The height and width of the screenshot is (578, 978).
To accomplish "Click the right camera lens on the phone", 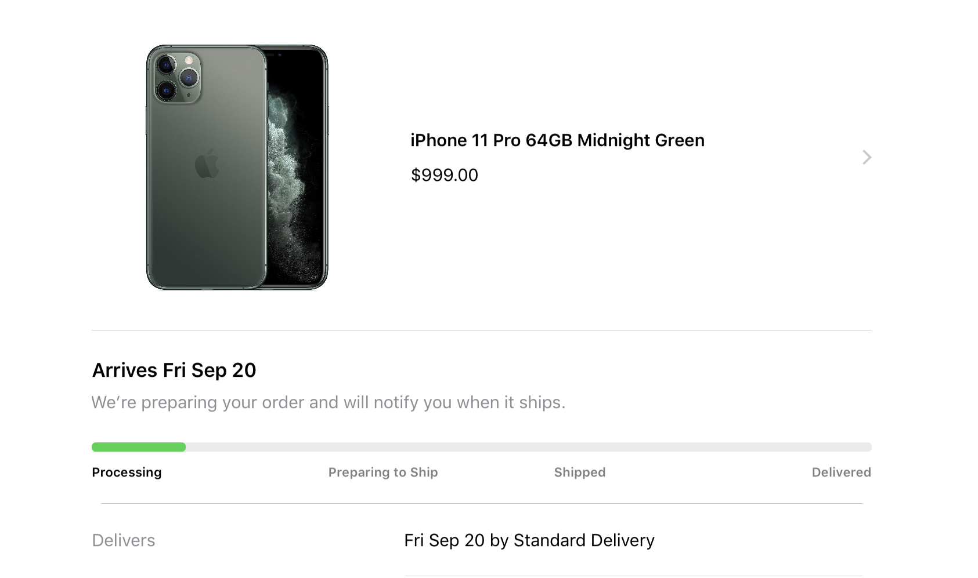I will tap(189, 78).
